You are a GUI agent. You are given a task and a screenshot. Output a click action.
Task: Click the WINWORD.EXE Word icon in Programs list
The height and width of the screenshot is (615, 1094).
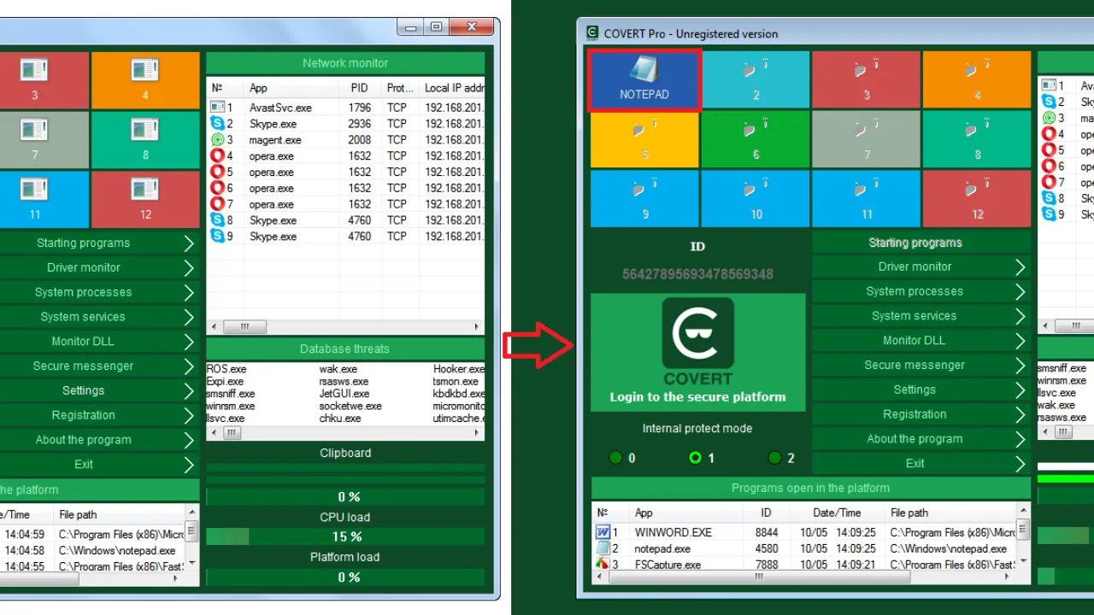(x=603, y=532)
